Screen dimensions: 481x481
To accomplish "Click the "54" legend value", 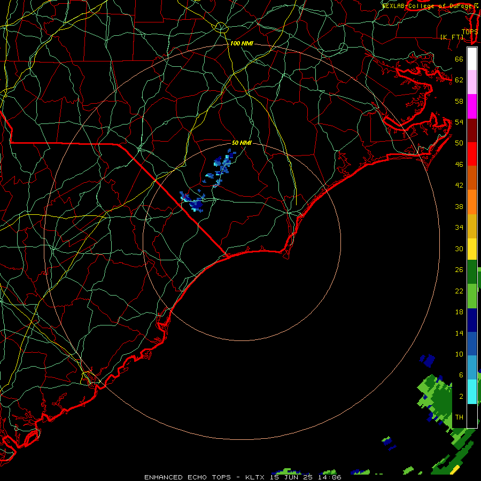I will tap(459, 122).
